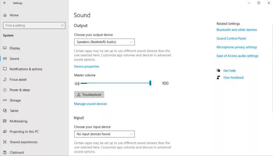The image size is (273, 156).
Task: Click the Get help icon
Action: click(x=219, y=70)
